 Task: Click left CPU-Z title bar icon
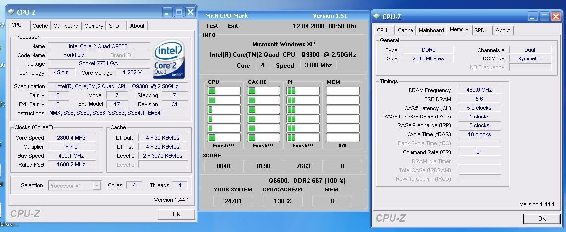(x=11, y=12)
